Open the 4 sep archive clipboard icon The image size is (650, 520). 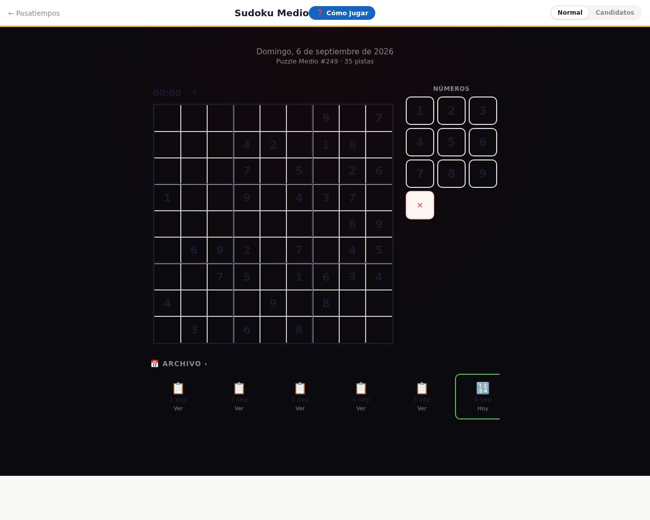point(361,388)
